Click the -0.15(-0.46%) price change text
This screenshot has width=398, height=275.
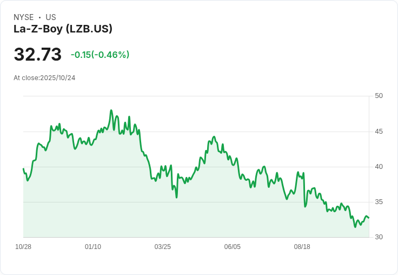click(x=100, y=55)
